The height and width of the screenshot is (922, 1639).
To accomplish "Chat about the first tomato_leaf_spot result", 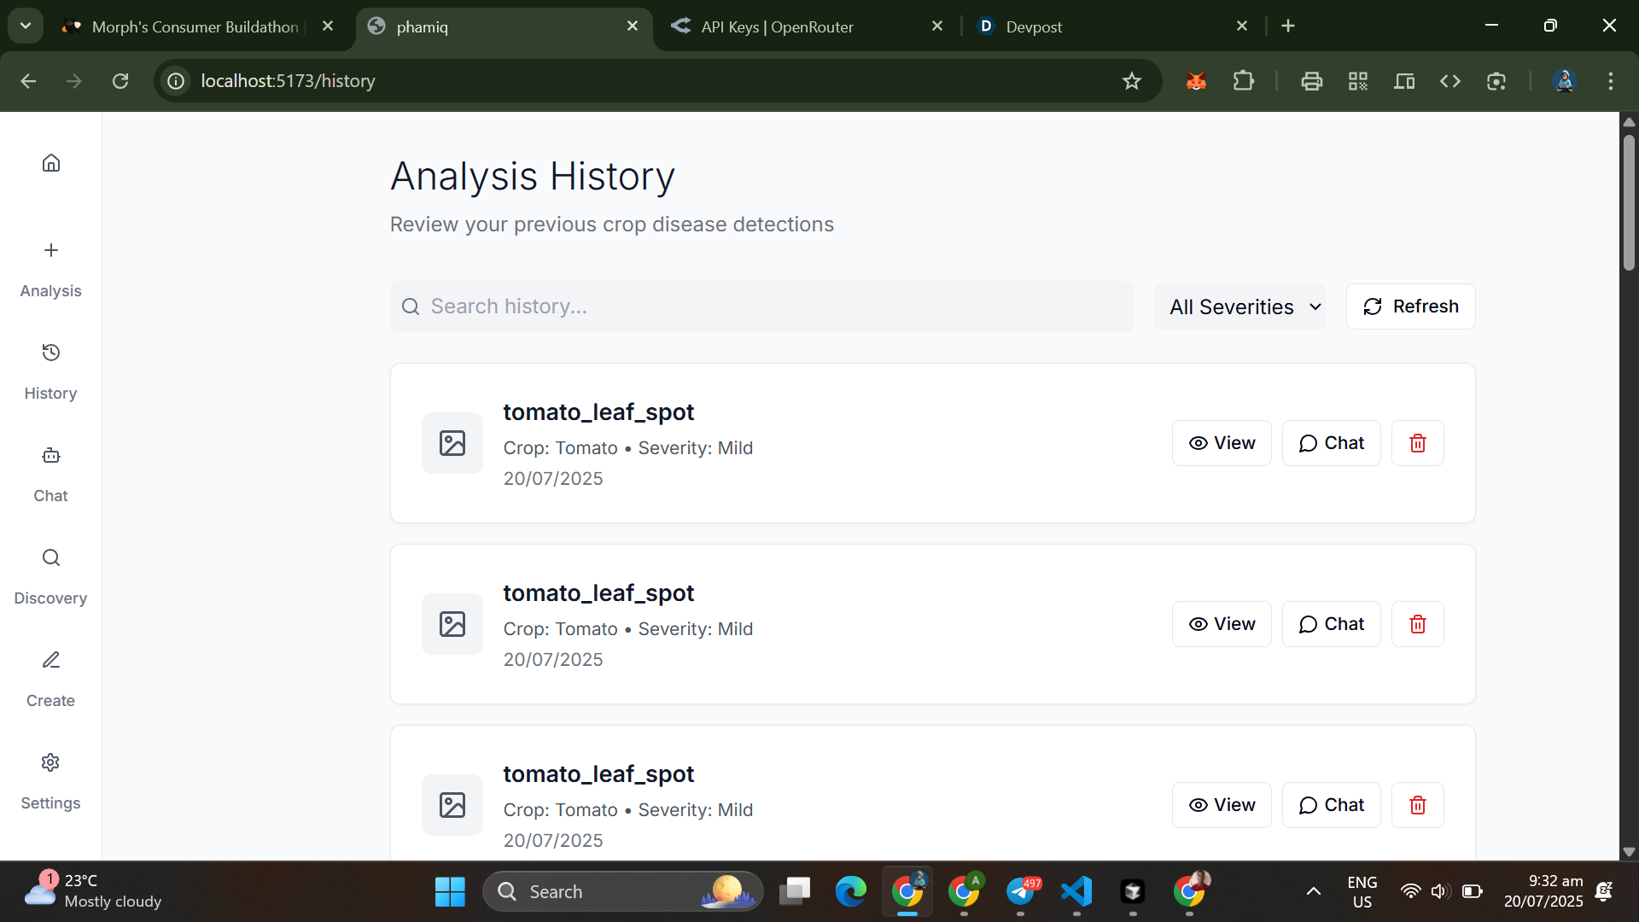I will [x=1331, y=443].
